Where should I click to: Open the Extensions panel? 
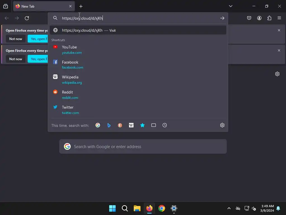269,18
